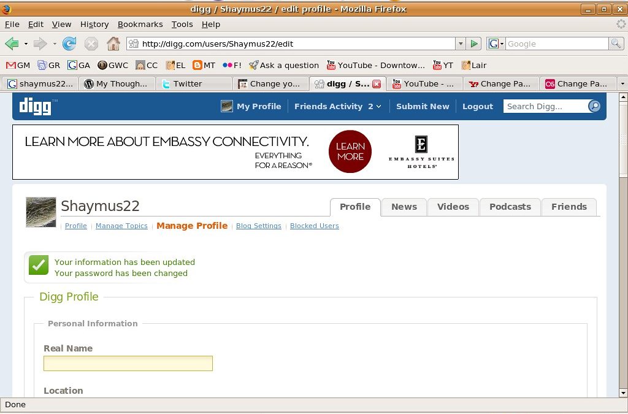Click the URL address bar

(x=291, y=44)
